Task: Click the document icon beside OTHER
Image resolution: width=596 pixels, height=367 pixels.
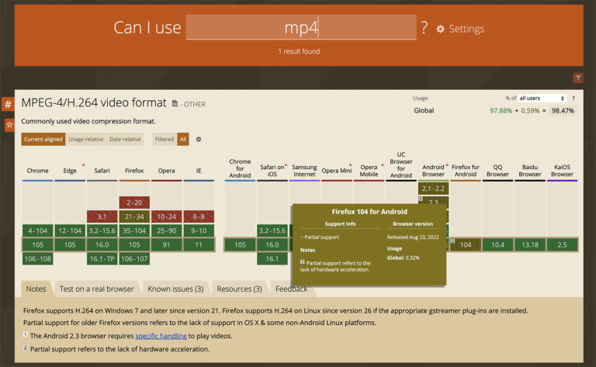Action: click(175, 103)
